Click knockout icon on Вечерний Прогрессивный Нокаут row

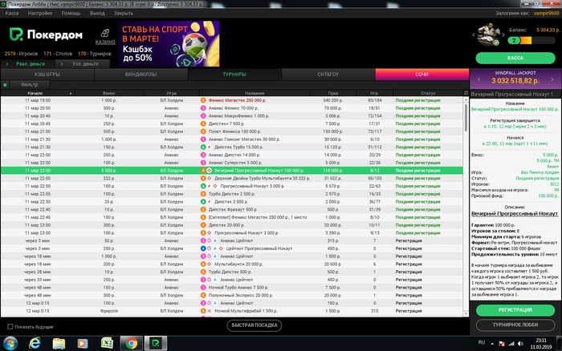point(210,171)
